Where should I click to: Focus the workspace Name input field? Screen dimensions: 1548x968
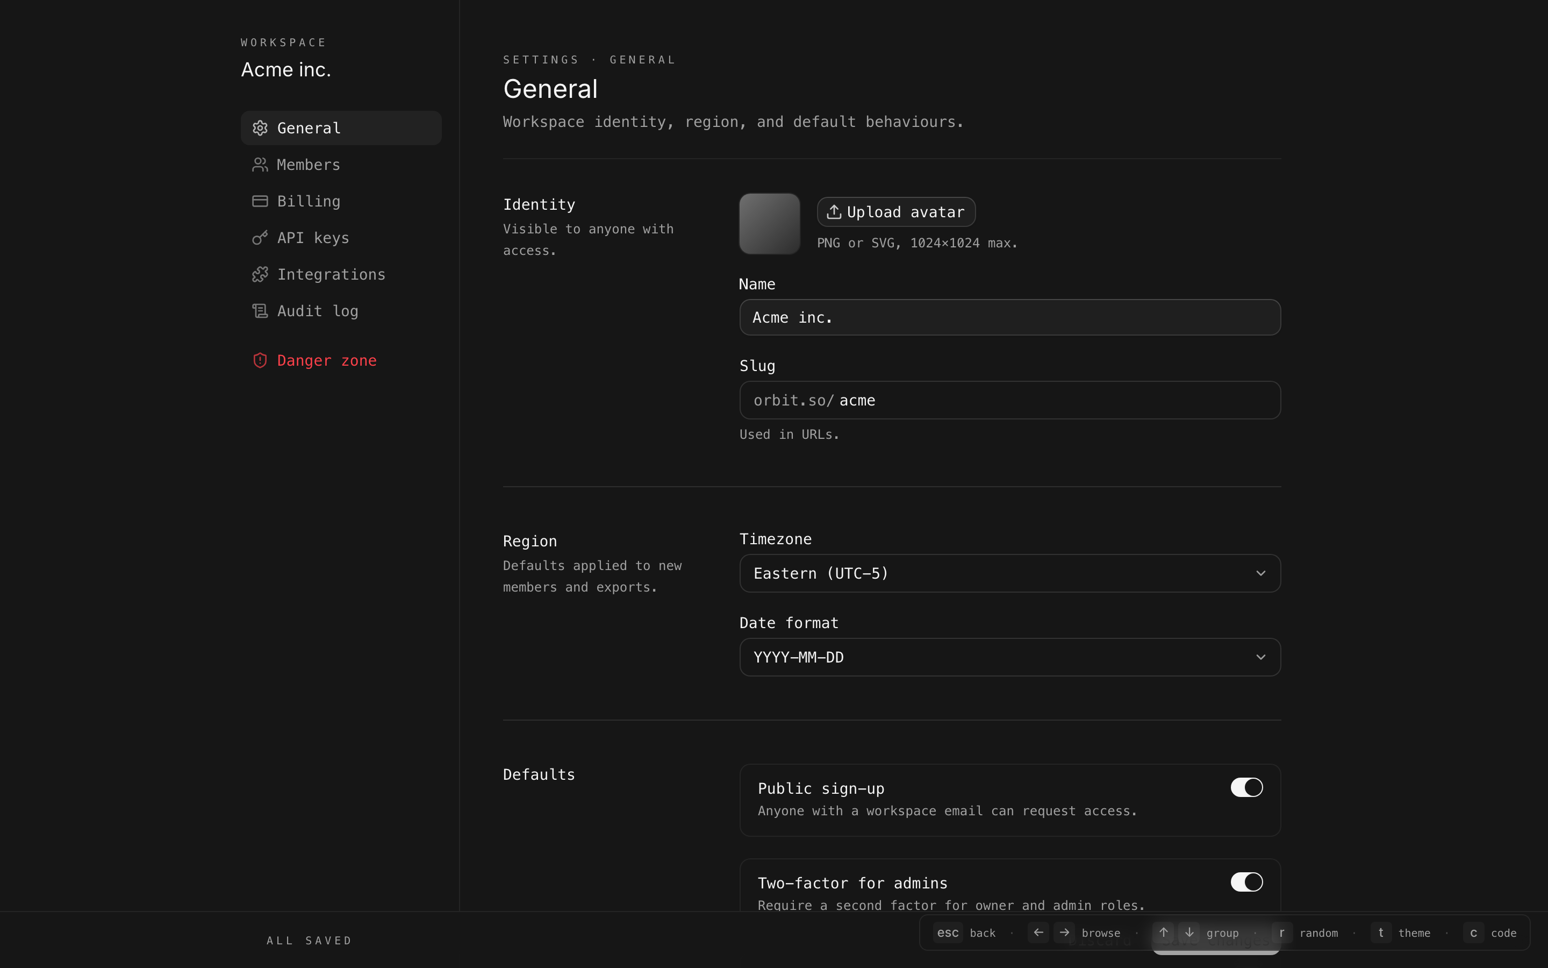[x=1009, y=317]
